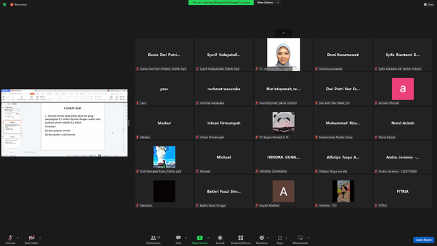Screen dimensions: 437x246
Task: Click Marcello's black avatar tile
Action: point(164,191)
